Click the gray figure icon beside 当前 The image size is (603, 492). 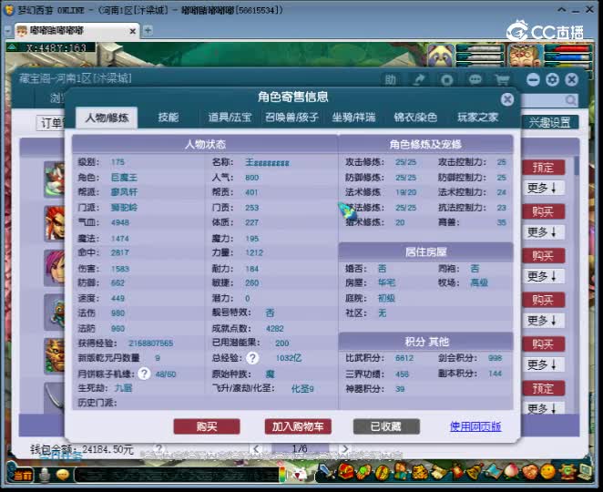click(45, 476)
